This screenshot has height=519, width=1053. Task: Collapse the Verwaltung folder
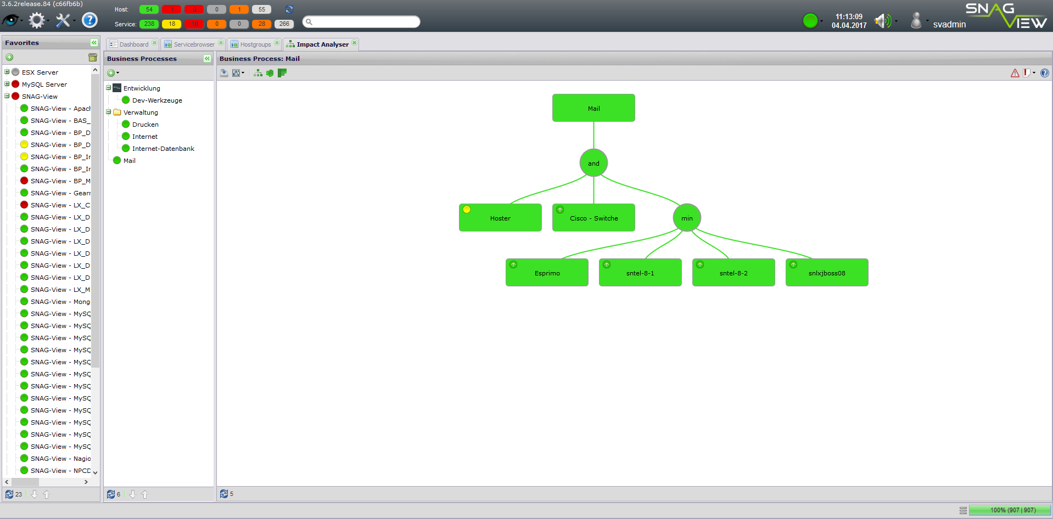click(109, 112)
